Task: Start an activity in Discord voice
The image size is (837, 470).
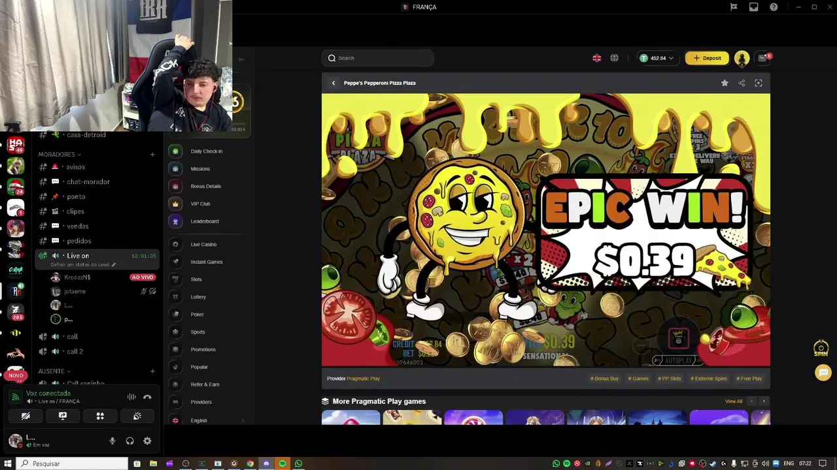Action: click(100, 416)
